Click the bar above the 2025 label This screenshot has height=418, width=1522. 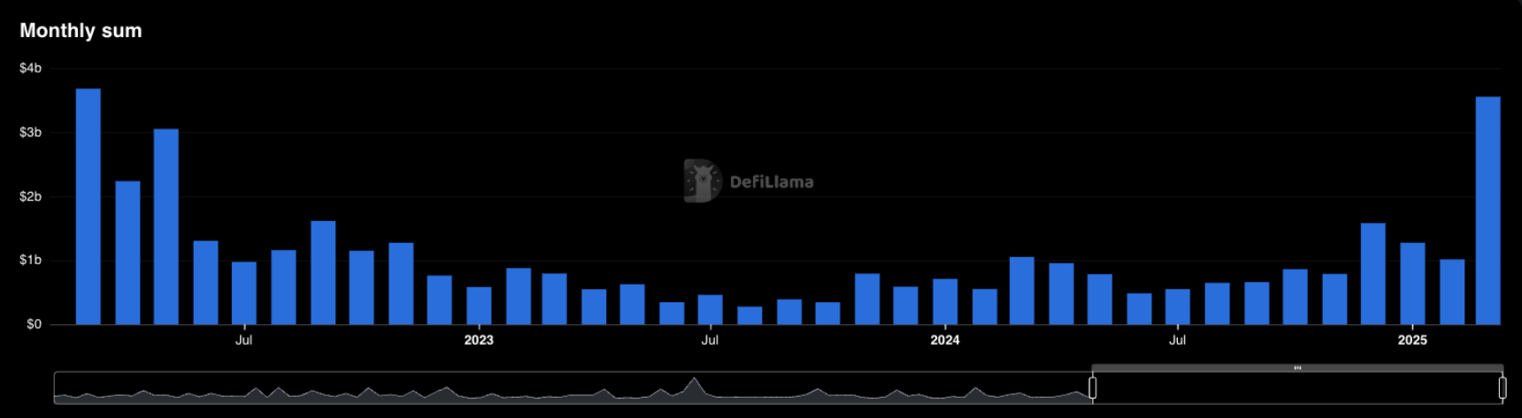pos(1412,284)
